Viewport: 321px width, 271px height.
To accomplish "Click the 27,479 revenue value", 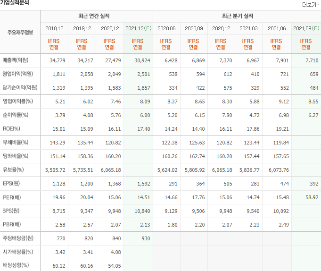I will 113,60.
